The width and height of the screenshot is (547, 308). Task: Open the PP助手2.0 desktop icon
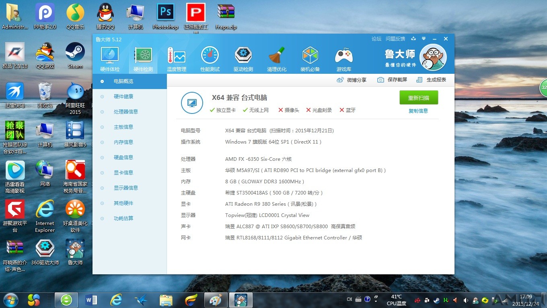45,16
